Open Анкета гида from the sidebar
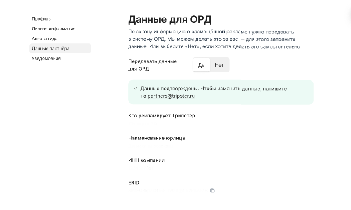This screenshot has width=351, height=210. (x=45, y=39)
